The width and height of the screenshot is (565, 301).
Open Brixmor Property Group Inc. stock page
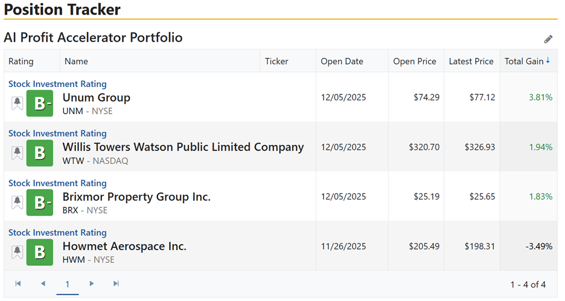point(136,197)
